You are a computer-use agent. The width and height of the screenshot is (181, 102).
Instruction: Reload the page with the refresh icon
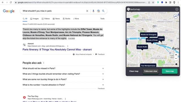tap(11, 2)
